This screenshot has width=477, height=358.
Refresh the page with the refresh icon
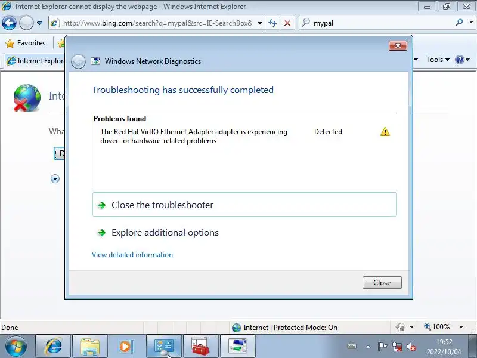coord(272,23)
